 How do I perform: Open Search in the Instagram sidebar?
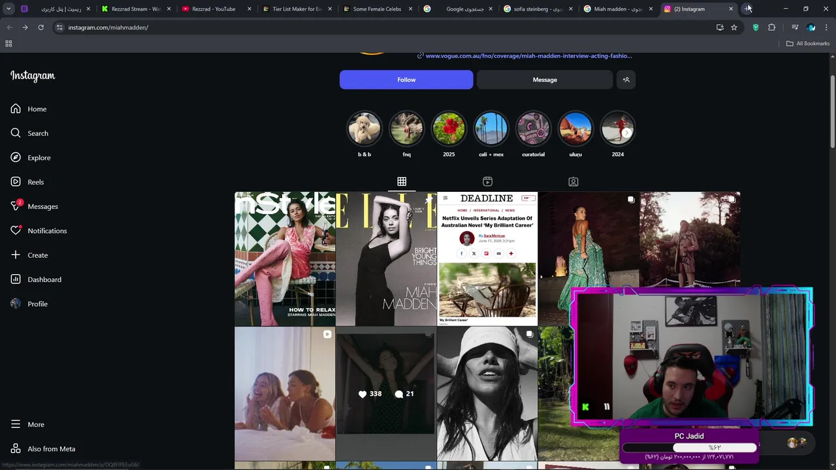[x=29, y=133]
